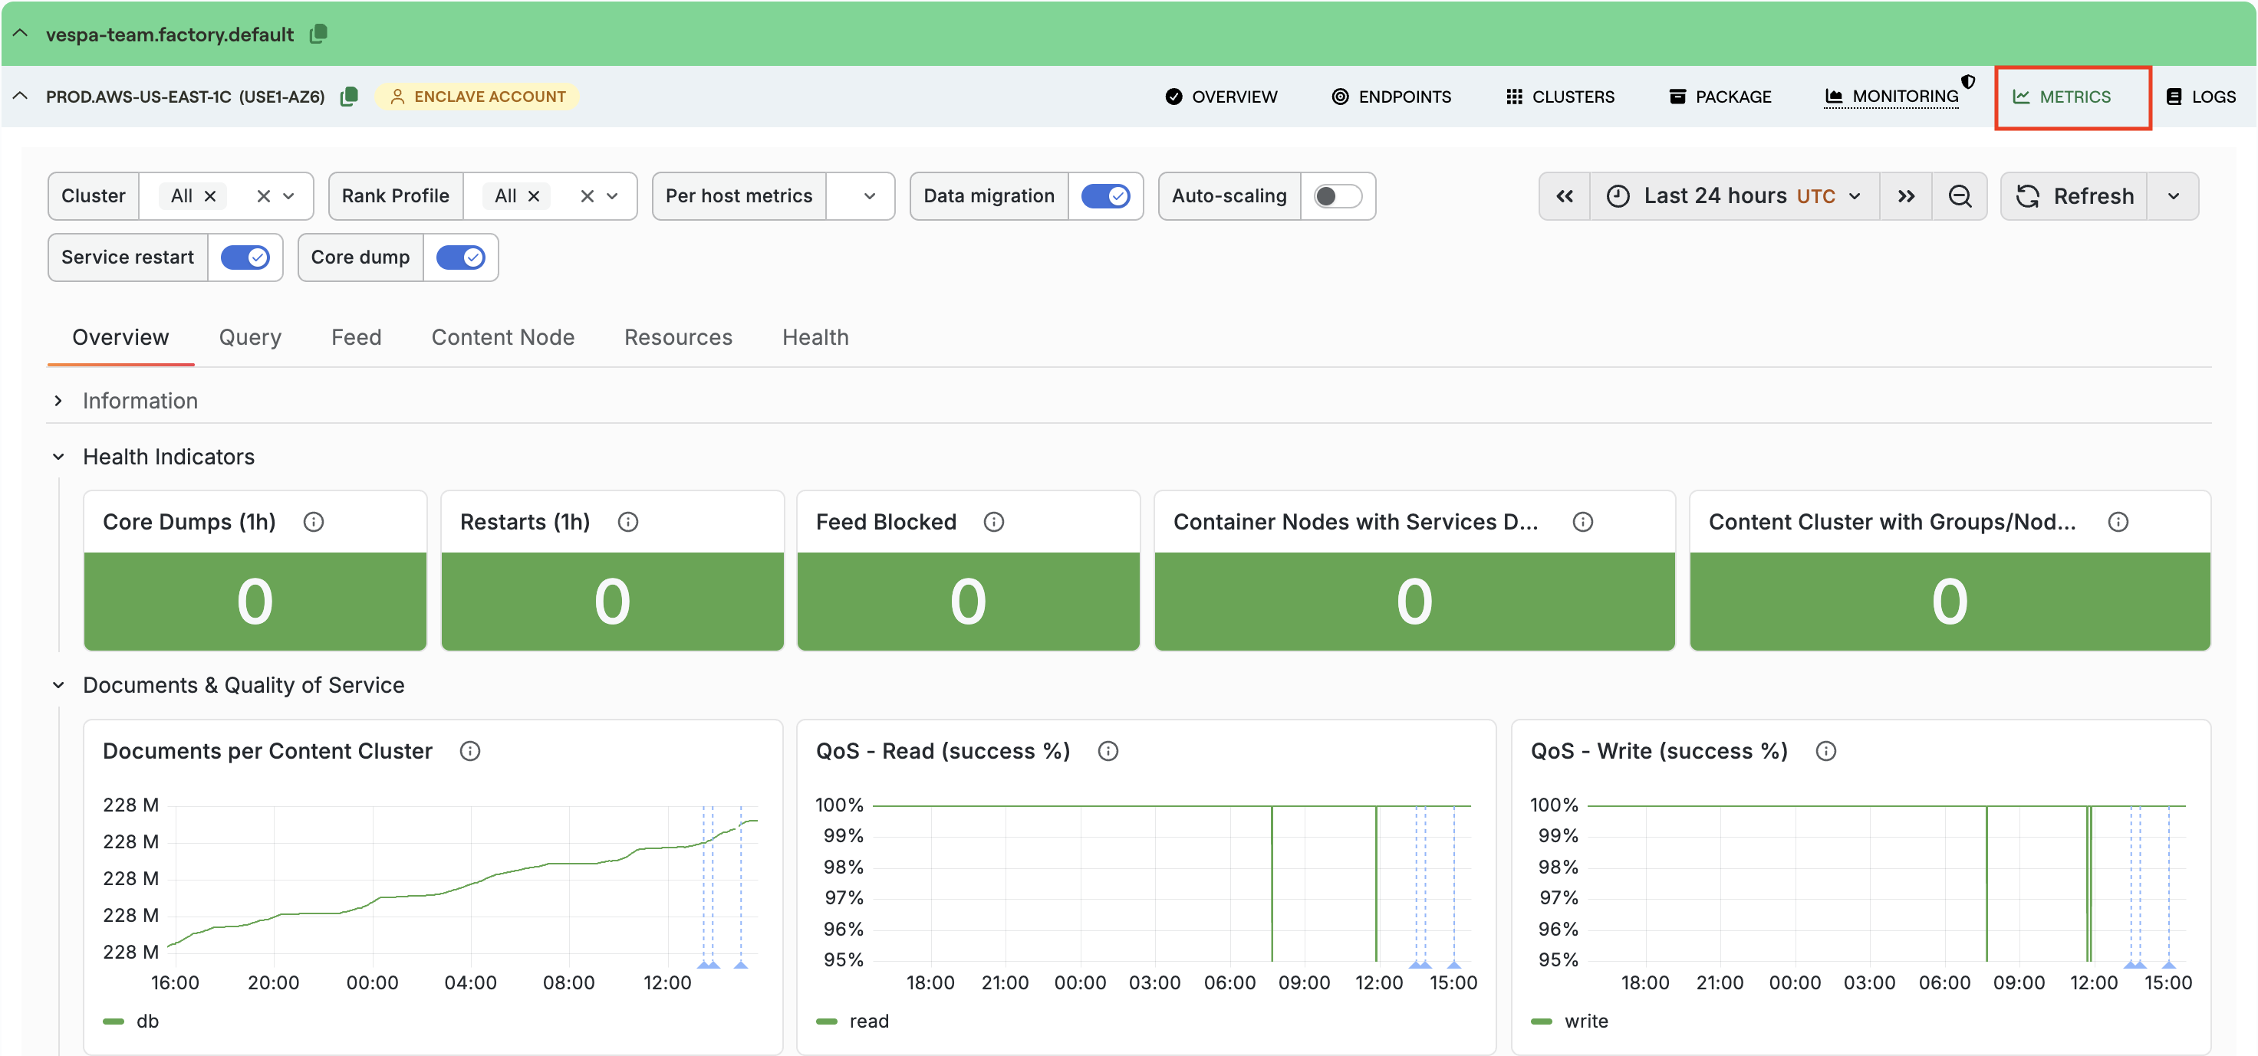The height and width of the screenshot is (1056, 2258).
Task: Enable the Auto-scaling toggle
Action: (1338, 196)
